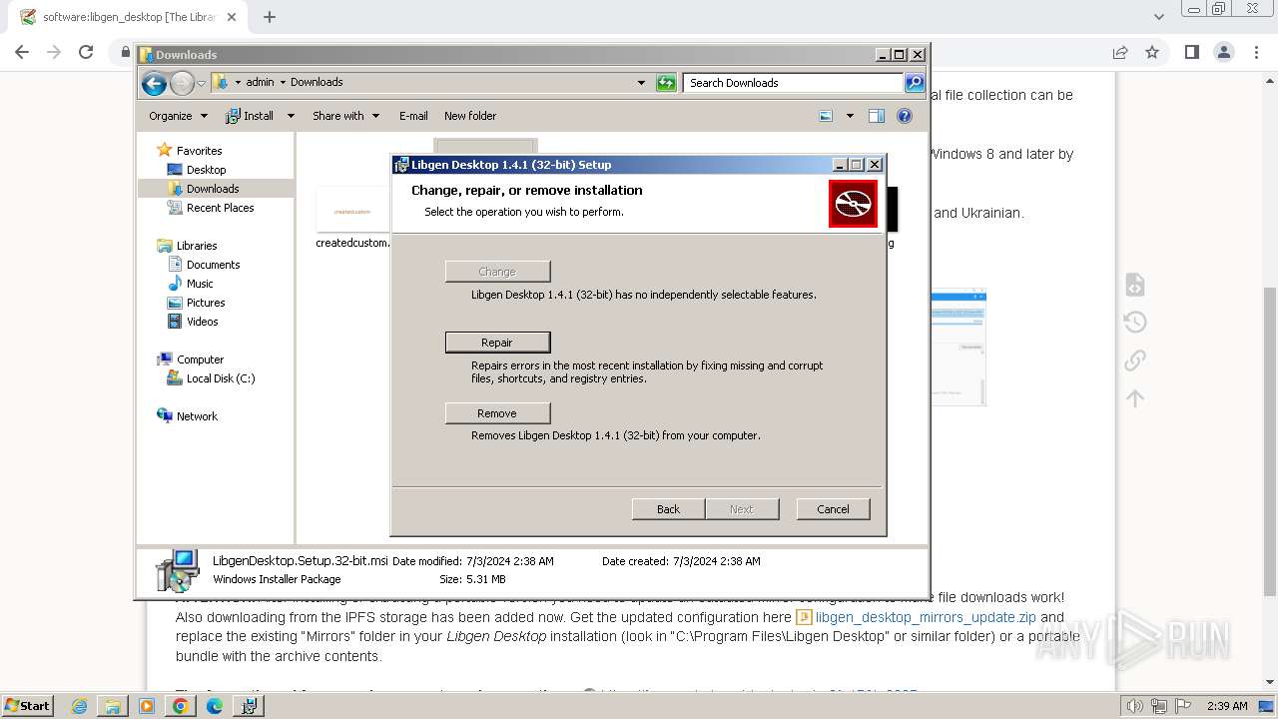Screen dimensions: 1278x719
Task: Open the view options dropdown arrow
Action: pos(850,116)
